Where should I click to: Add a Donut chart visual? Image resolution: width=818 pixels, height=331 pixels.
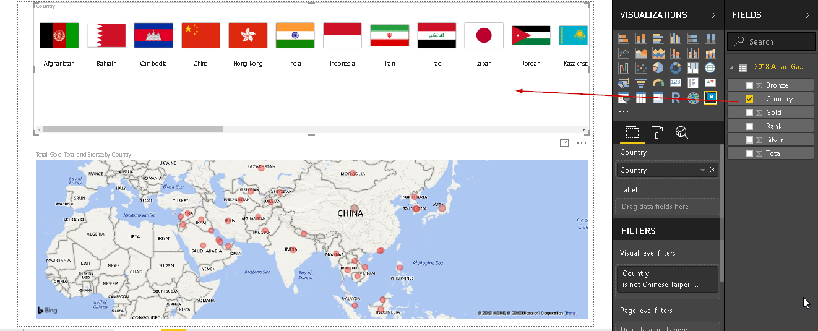click(676, 68)
